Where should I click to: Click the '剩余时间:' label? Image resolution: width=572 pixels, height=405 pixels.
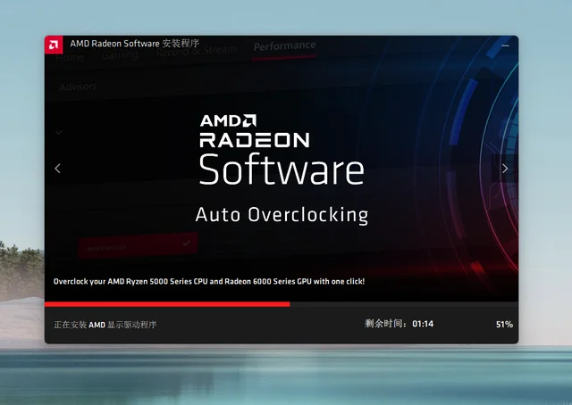click(x=385, y=324)
